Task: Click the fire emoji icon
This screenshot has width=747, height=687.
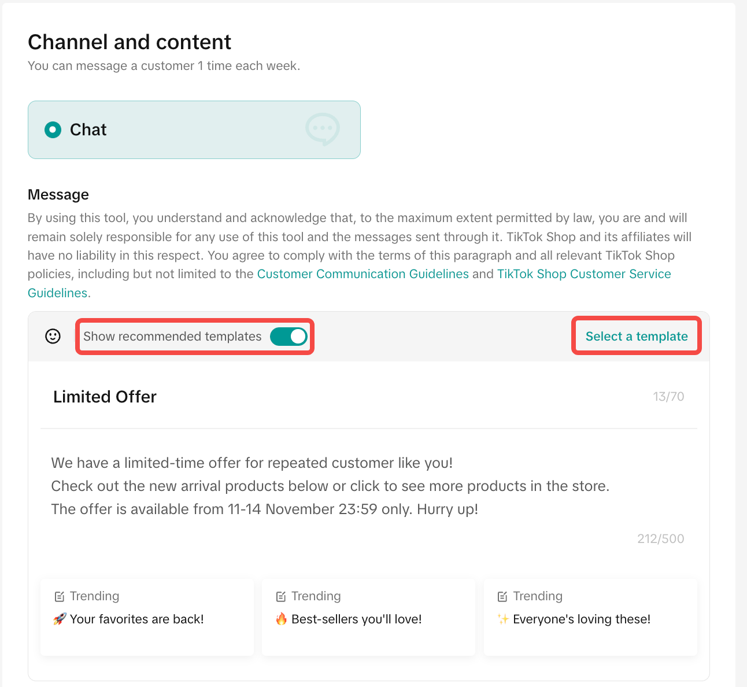Action: tap(281, 619)
